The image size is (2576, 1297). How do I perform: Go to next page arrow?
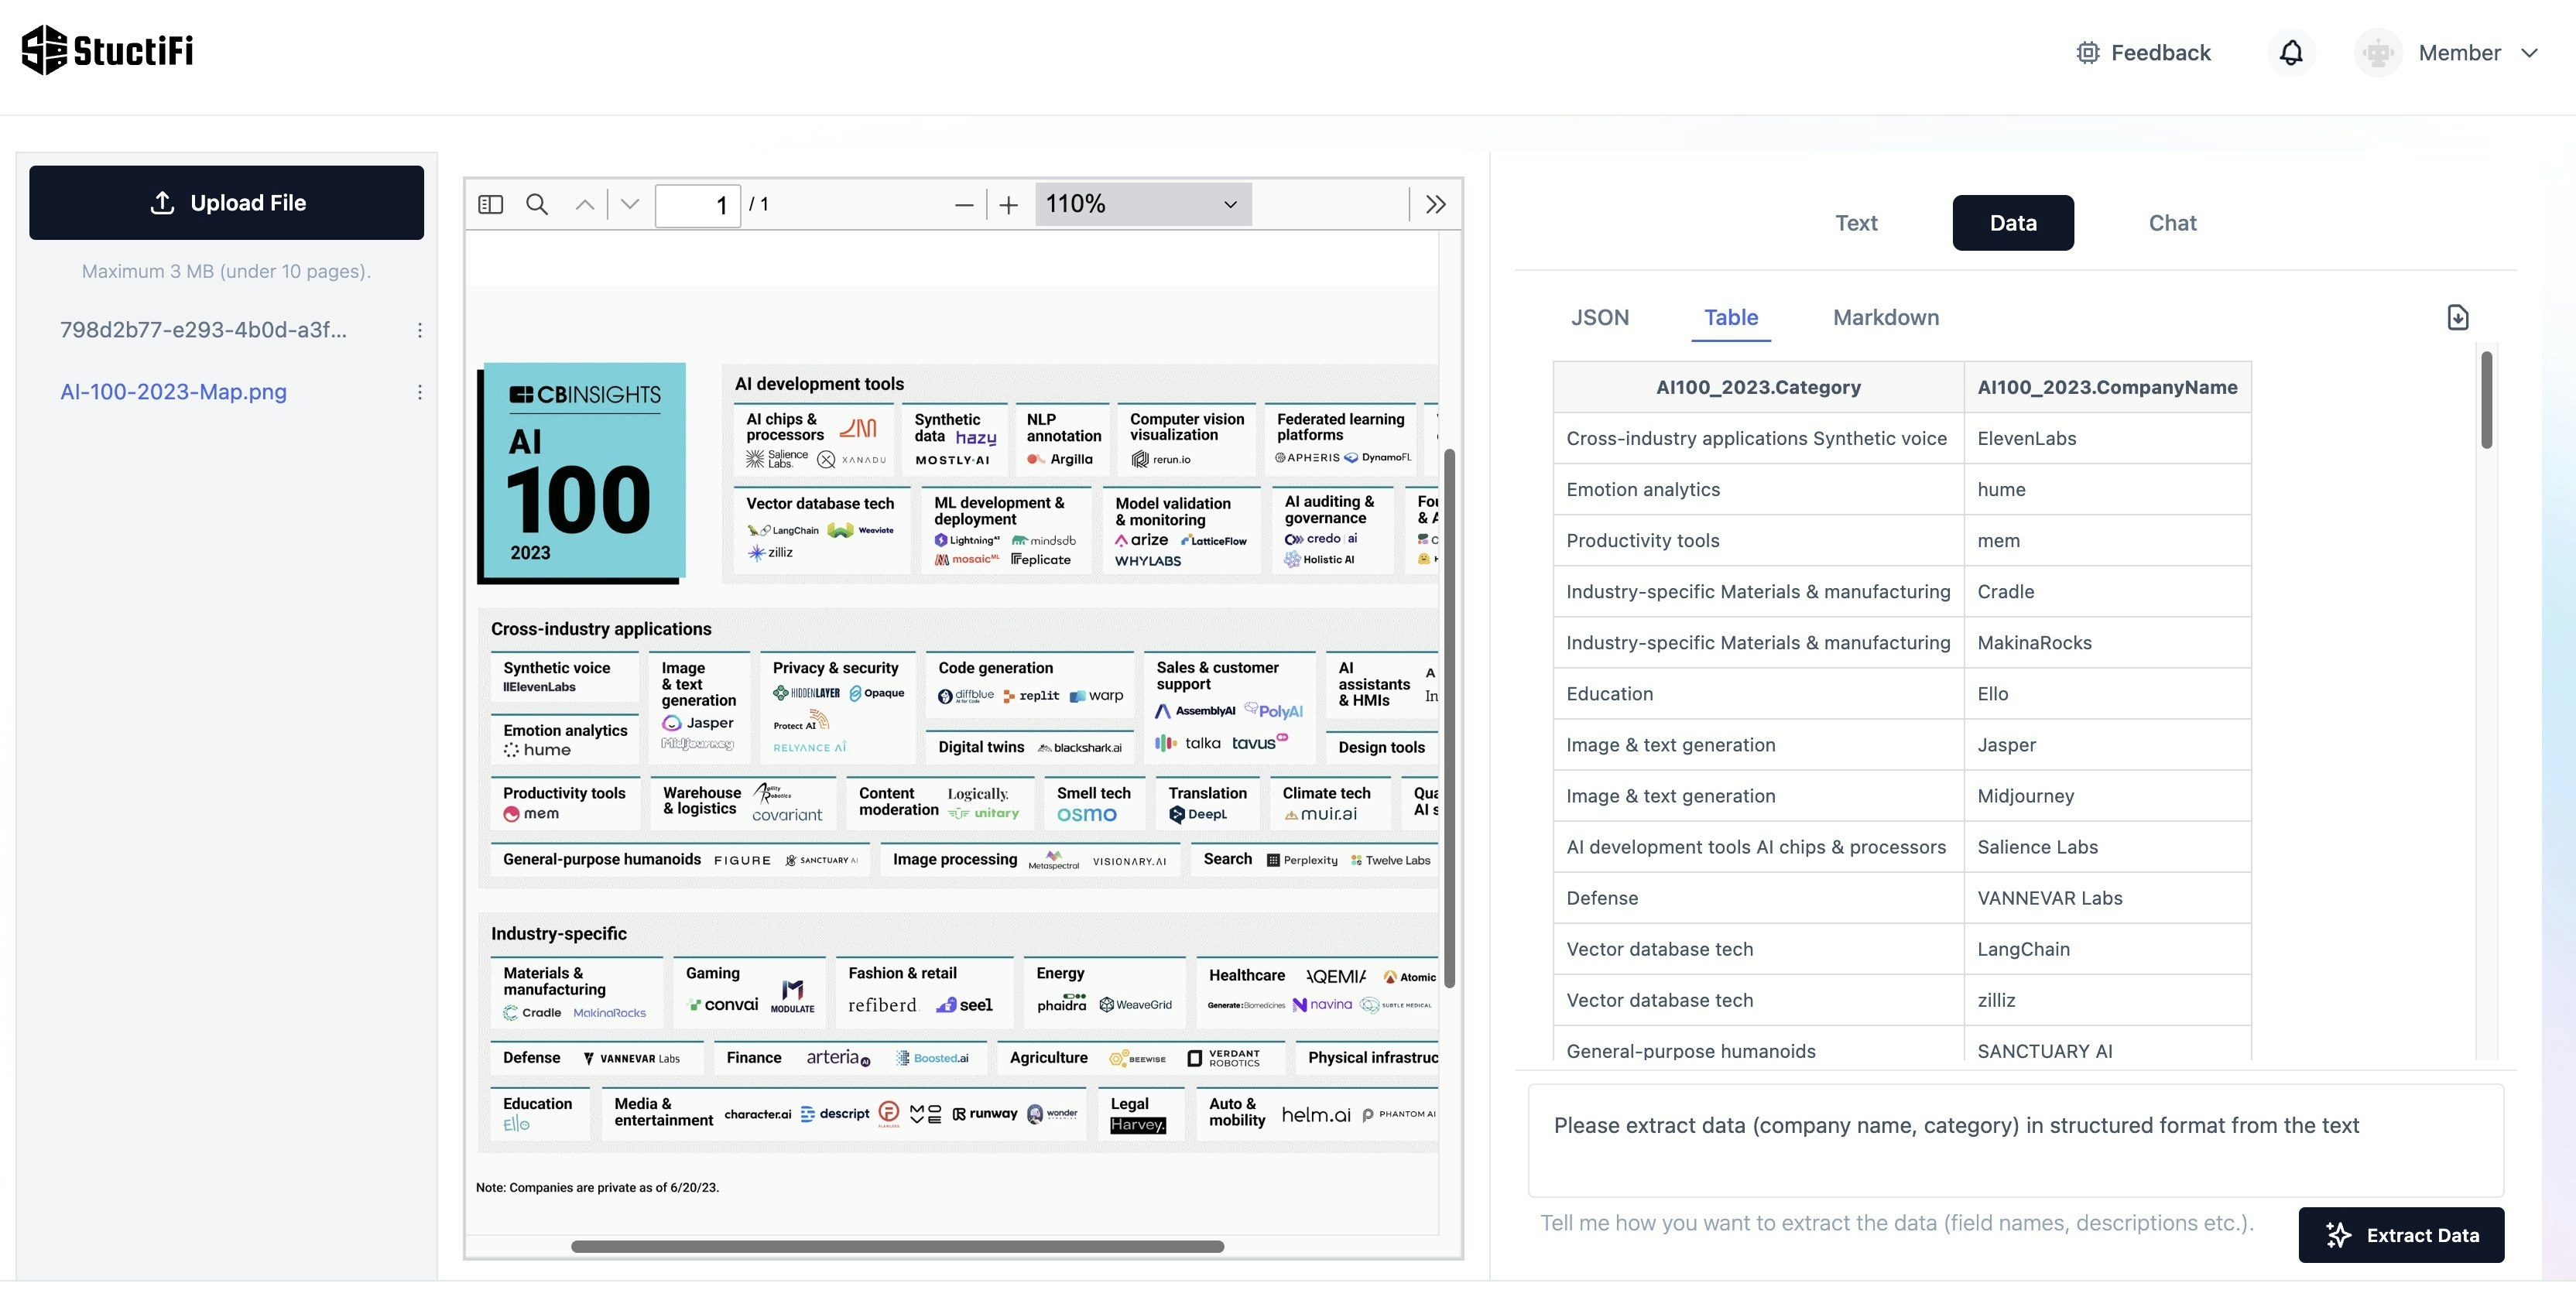[x=629, y=204]
